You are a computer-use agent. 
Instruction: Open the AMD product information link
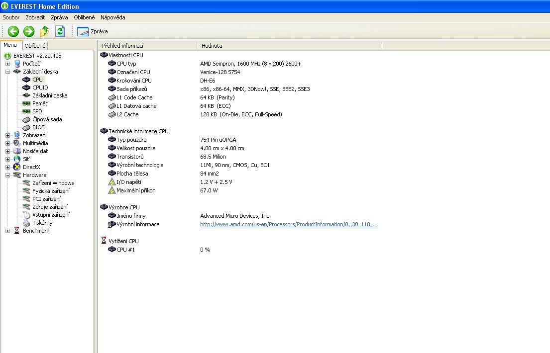tap(289, 224)
